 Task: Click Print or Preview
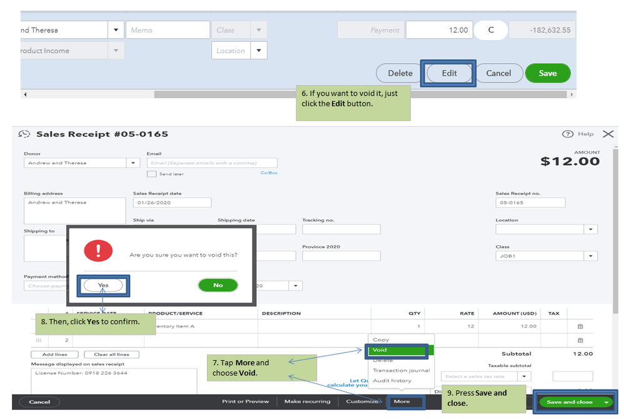tap(246, 402)
